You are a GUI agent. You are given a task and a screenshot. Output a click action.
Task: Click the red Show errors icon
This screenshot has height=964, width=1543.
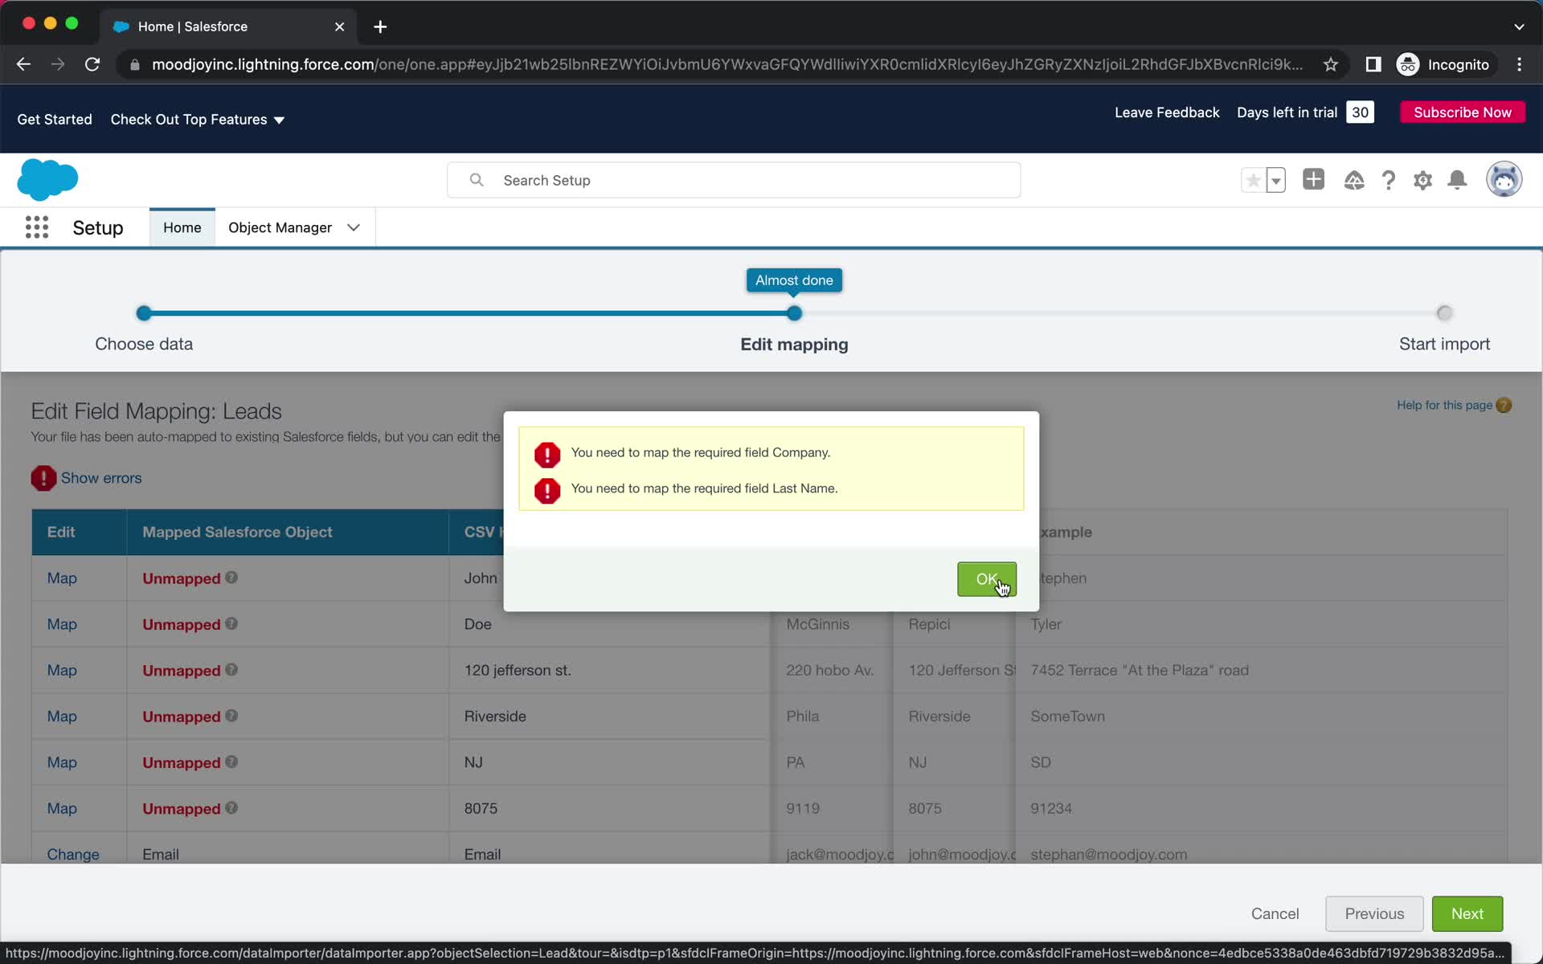point(43,478)
